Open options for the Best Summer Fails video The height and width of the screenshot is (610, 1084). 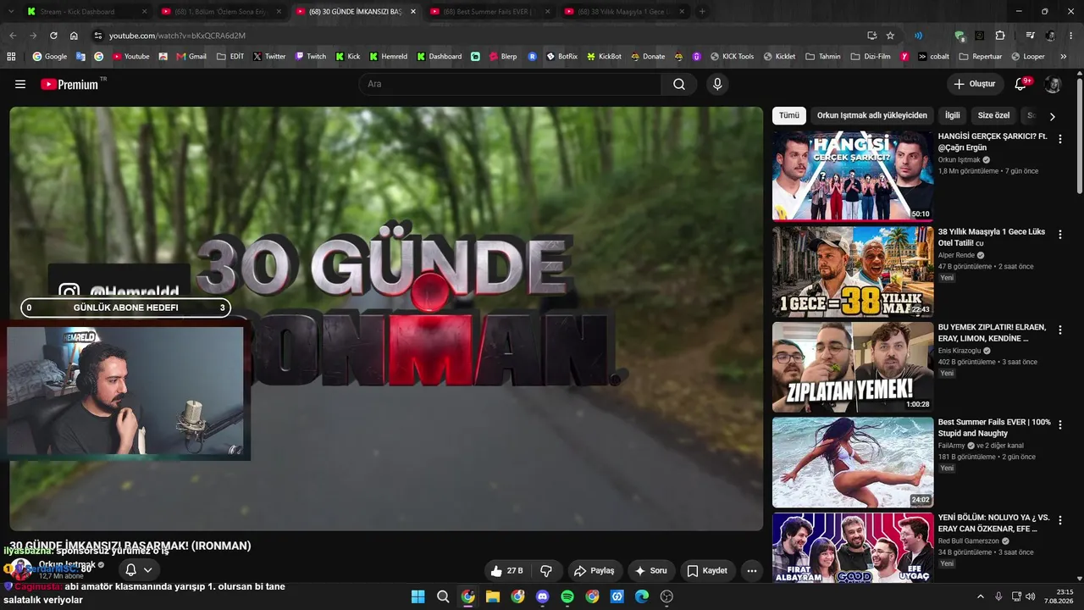1060,425
